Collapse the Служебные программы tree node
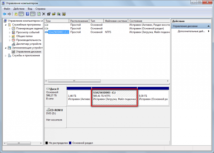This screenshot has height=153, width=214. click(x=6, y=25)
